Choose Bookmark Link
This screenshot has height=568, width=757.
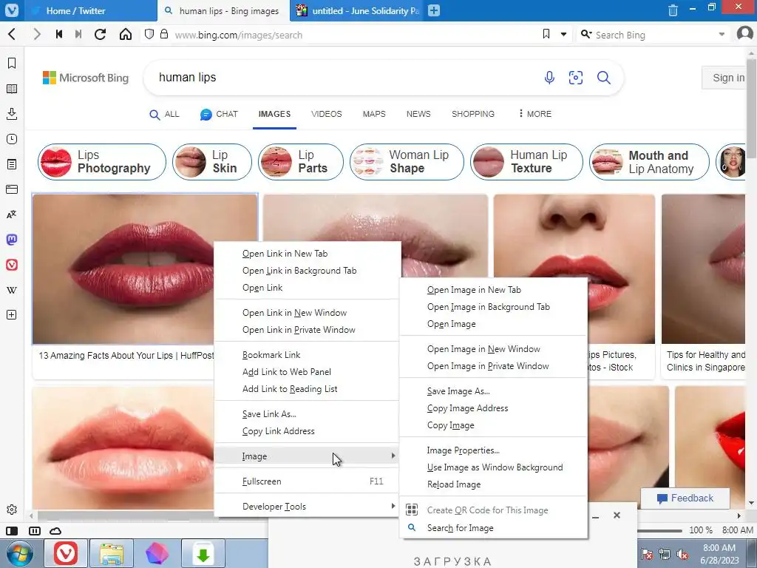(x=307, y=355)
